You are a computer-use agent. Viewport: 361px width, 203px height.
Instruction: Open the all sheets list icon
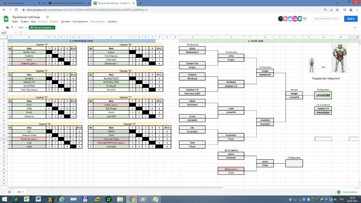pos(9,192)
